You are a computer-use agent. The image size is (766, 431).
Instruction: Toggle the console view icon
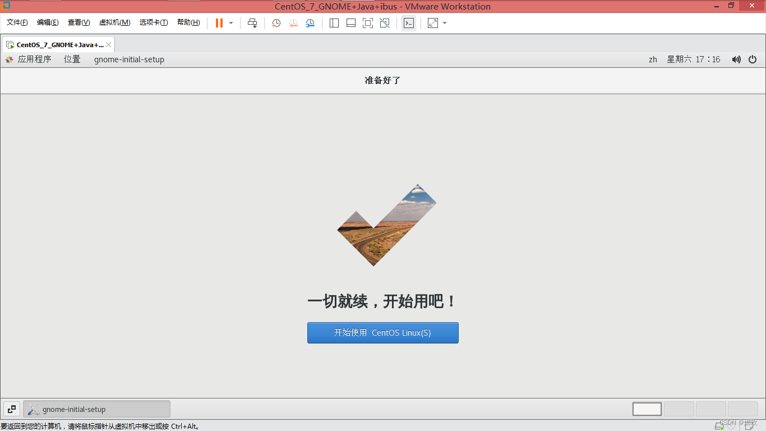[x=409, y=23]
